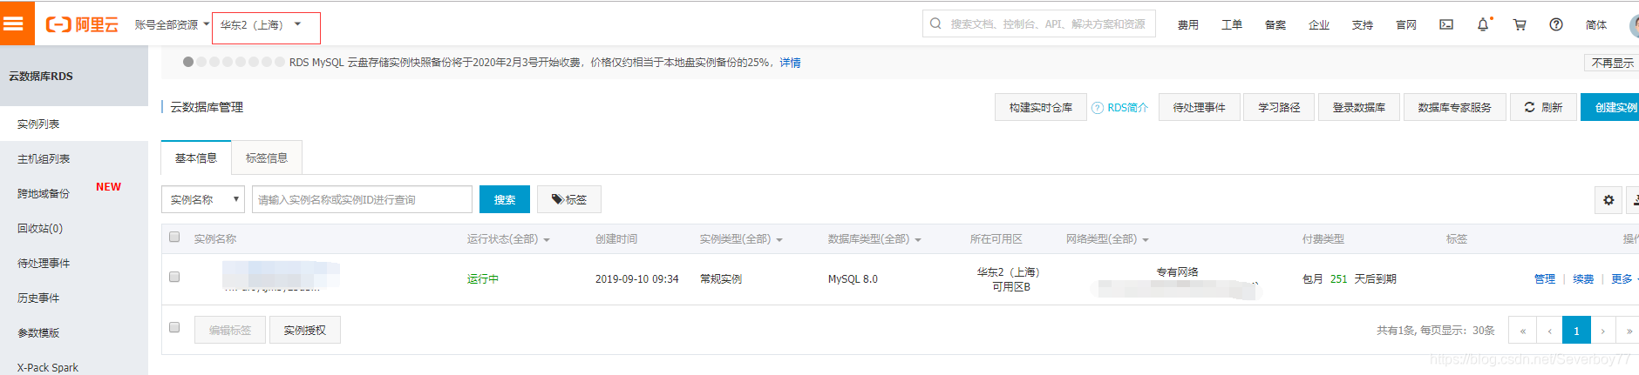Click the 刷新 refresh button
Screen dimensions: 1639x375
click(x=1543, y=107)
